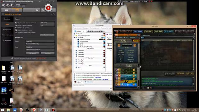Click TeamSpeak chat message input field

92,86
